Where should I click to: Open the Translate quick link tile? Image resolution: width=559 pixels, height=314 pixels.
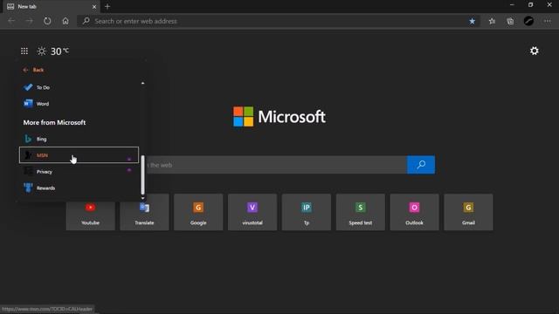click(x=144, y=212)
